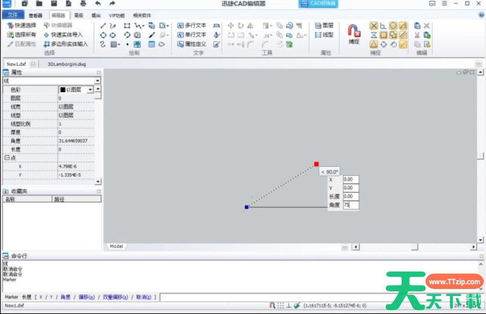
Task: Click the undo arrow in title bar
Action: point(98,3)
